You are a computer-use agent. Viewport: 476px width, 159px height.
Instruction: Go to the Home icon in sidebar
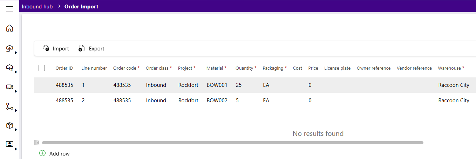[x=9, y=28]
